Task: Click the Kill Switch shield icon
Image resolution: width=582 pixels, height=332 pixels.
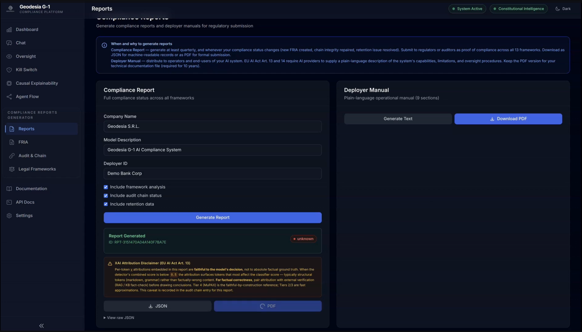Action: [x=9, y=70]
